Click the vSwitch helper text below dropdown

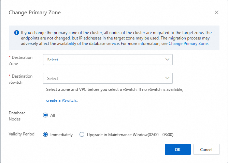point(115,89)
